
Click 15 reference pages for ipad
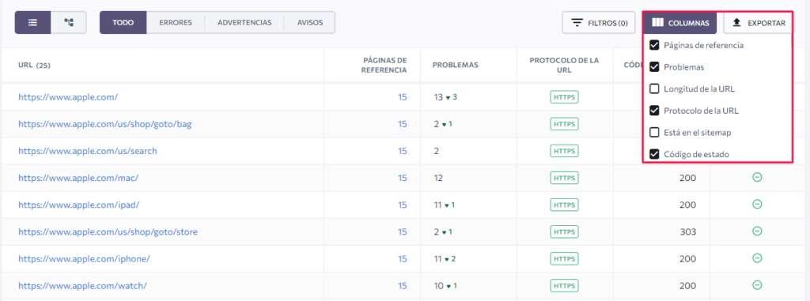tap(403, 205)
